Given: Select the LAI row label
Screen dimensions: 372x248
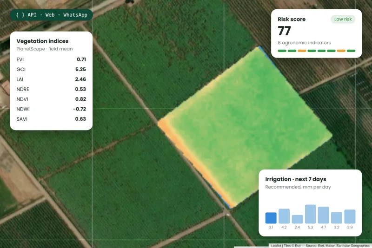Looking at the screenshot, I should pos(20,79).
